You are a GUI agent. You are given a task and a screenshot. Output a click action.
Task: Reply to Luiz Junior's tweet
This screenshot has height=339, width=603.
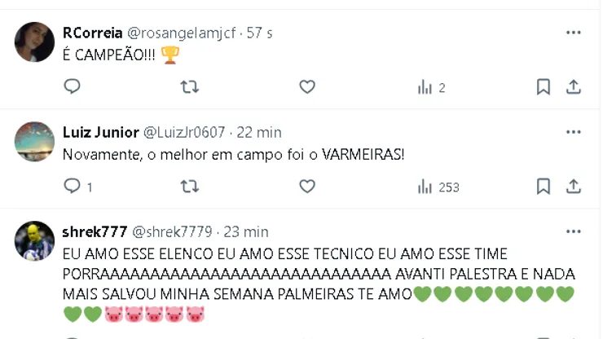(x=73, y=187)
